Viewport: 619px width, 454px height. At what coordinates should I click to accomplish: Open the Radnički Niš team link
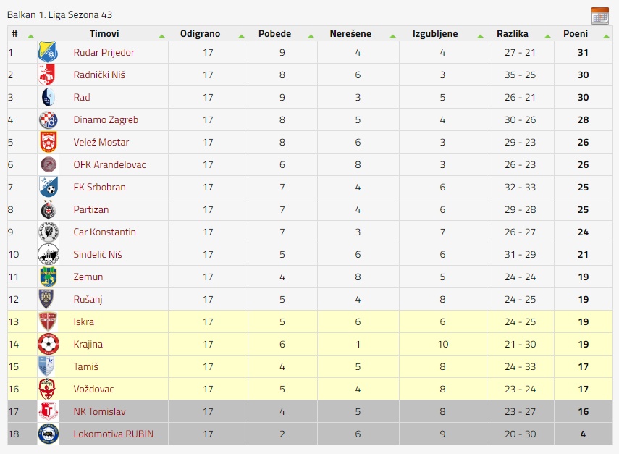coord(99,75)
